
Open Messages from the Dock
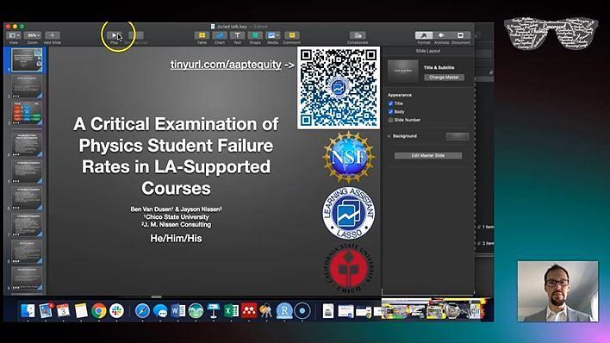pos(160,311)
